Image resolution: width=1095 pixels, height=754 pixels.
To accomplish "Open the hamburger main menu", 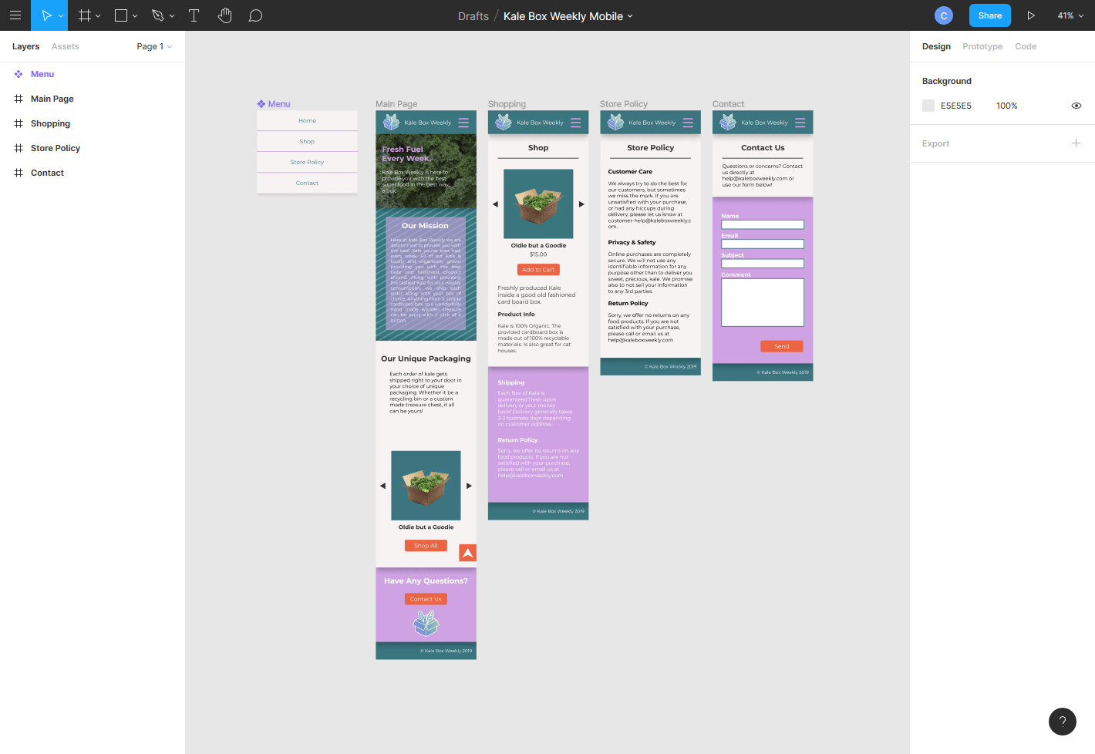I will point(15,15).
